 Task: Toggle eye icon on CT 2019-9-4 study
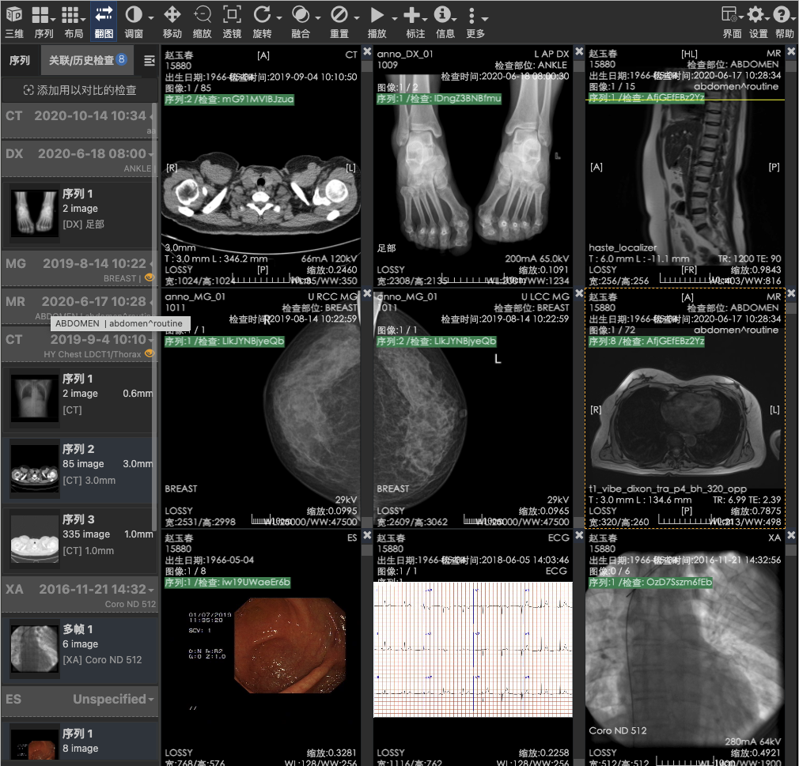click(148, 354)
